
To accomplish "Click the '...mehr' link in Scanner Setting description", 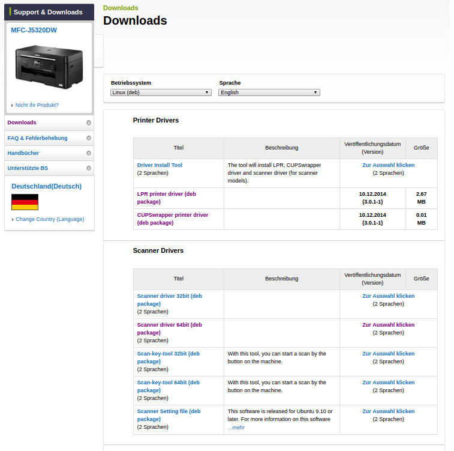I will 236,428.
